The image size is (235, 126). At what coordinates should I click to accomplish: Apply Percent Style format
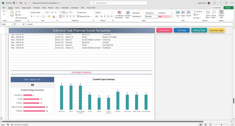[102, 17]
